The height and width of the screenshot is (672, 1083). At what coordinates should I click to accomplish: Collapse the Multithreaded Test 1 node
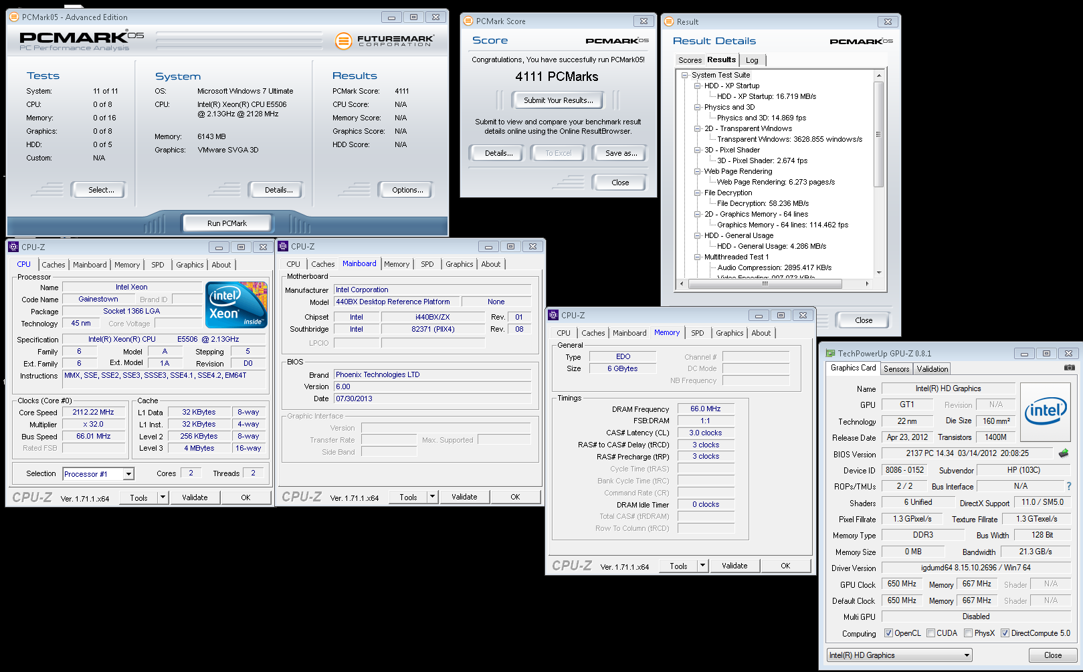click(x=697, y=257)
